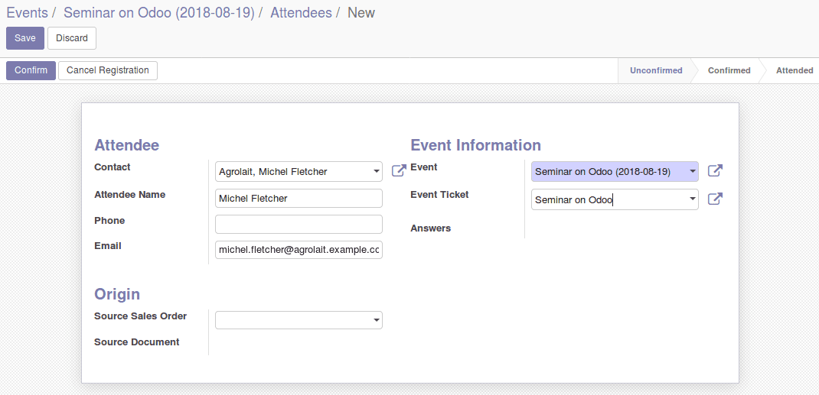Image resolution: width=819 pixels, height=395 pixels.
Task: Click into Contact field text Agrolait, Michel Fletcher
Action: [x=273, y=171]
